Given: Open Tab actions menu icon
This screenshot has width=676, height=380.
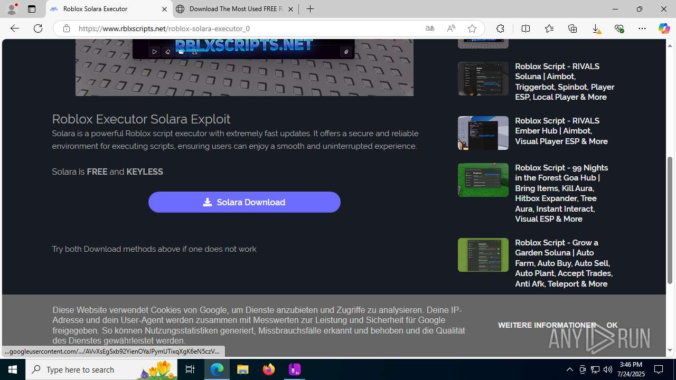Looking at the screenshot, I should point(32,9).
